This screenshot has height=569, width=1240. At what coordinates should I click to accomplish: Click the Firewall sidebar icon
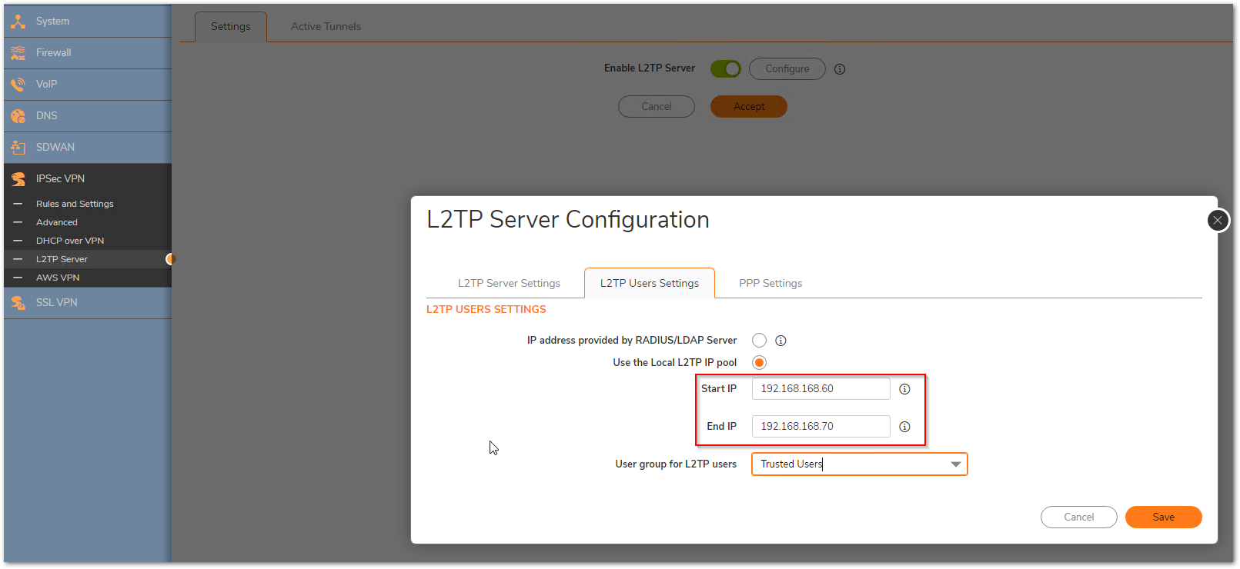(18, 53)
